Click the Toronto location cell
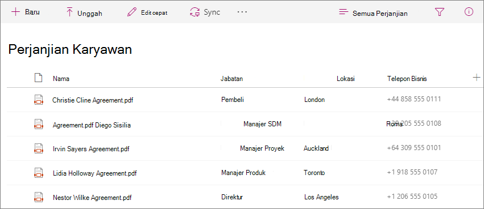 (314, 173)
